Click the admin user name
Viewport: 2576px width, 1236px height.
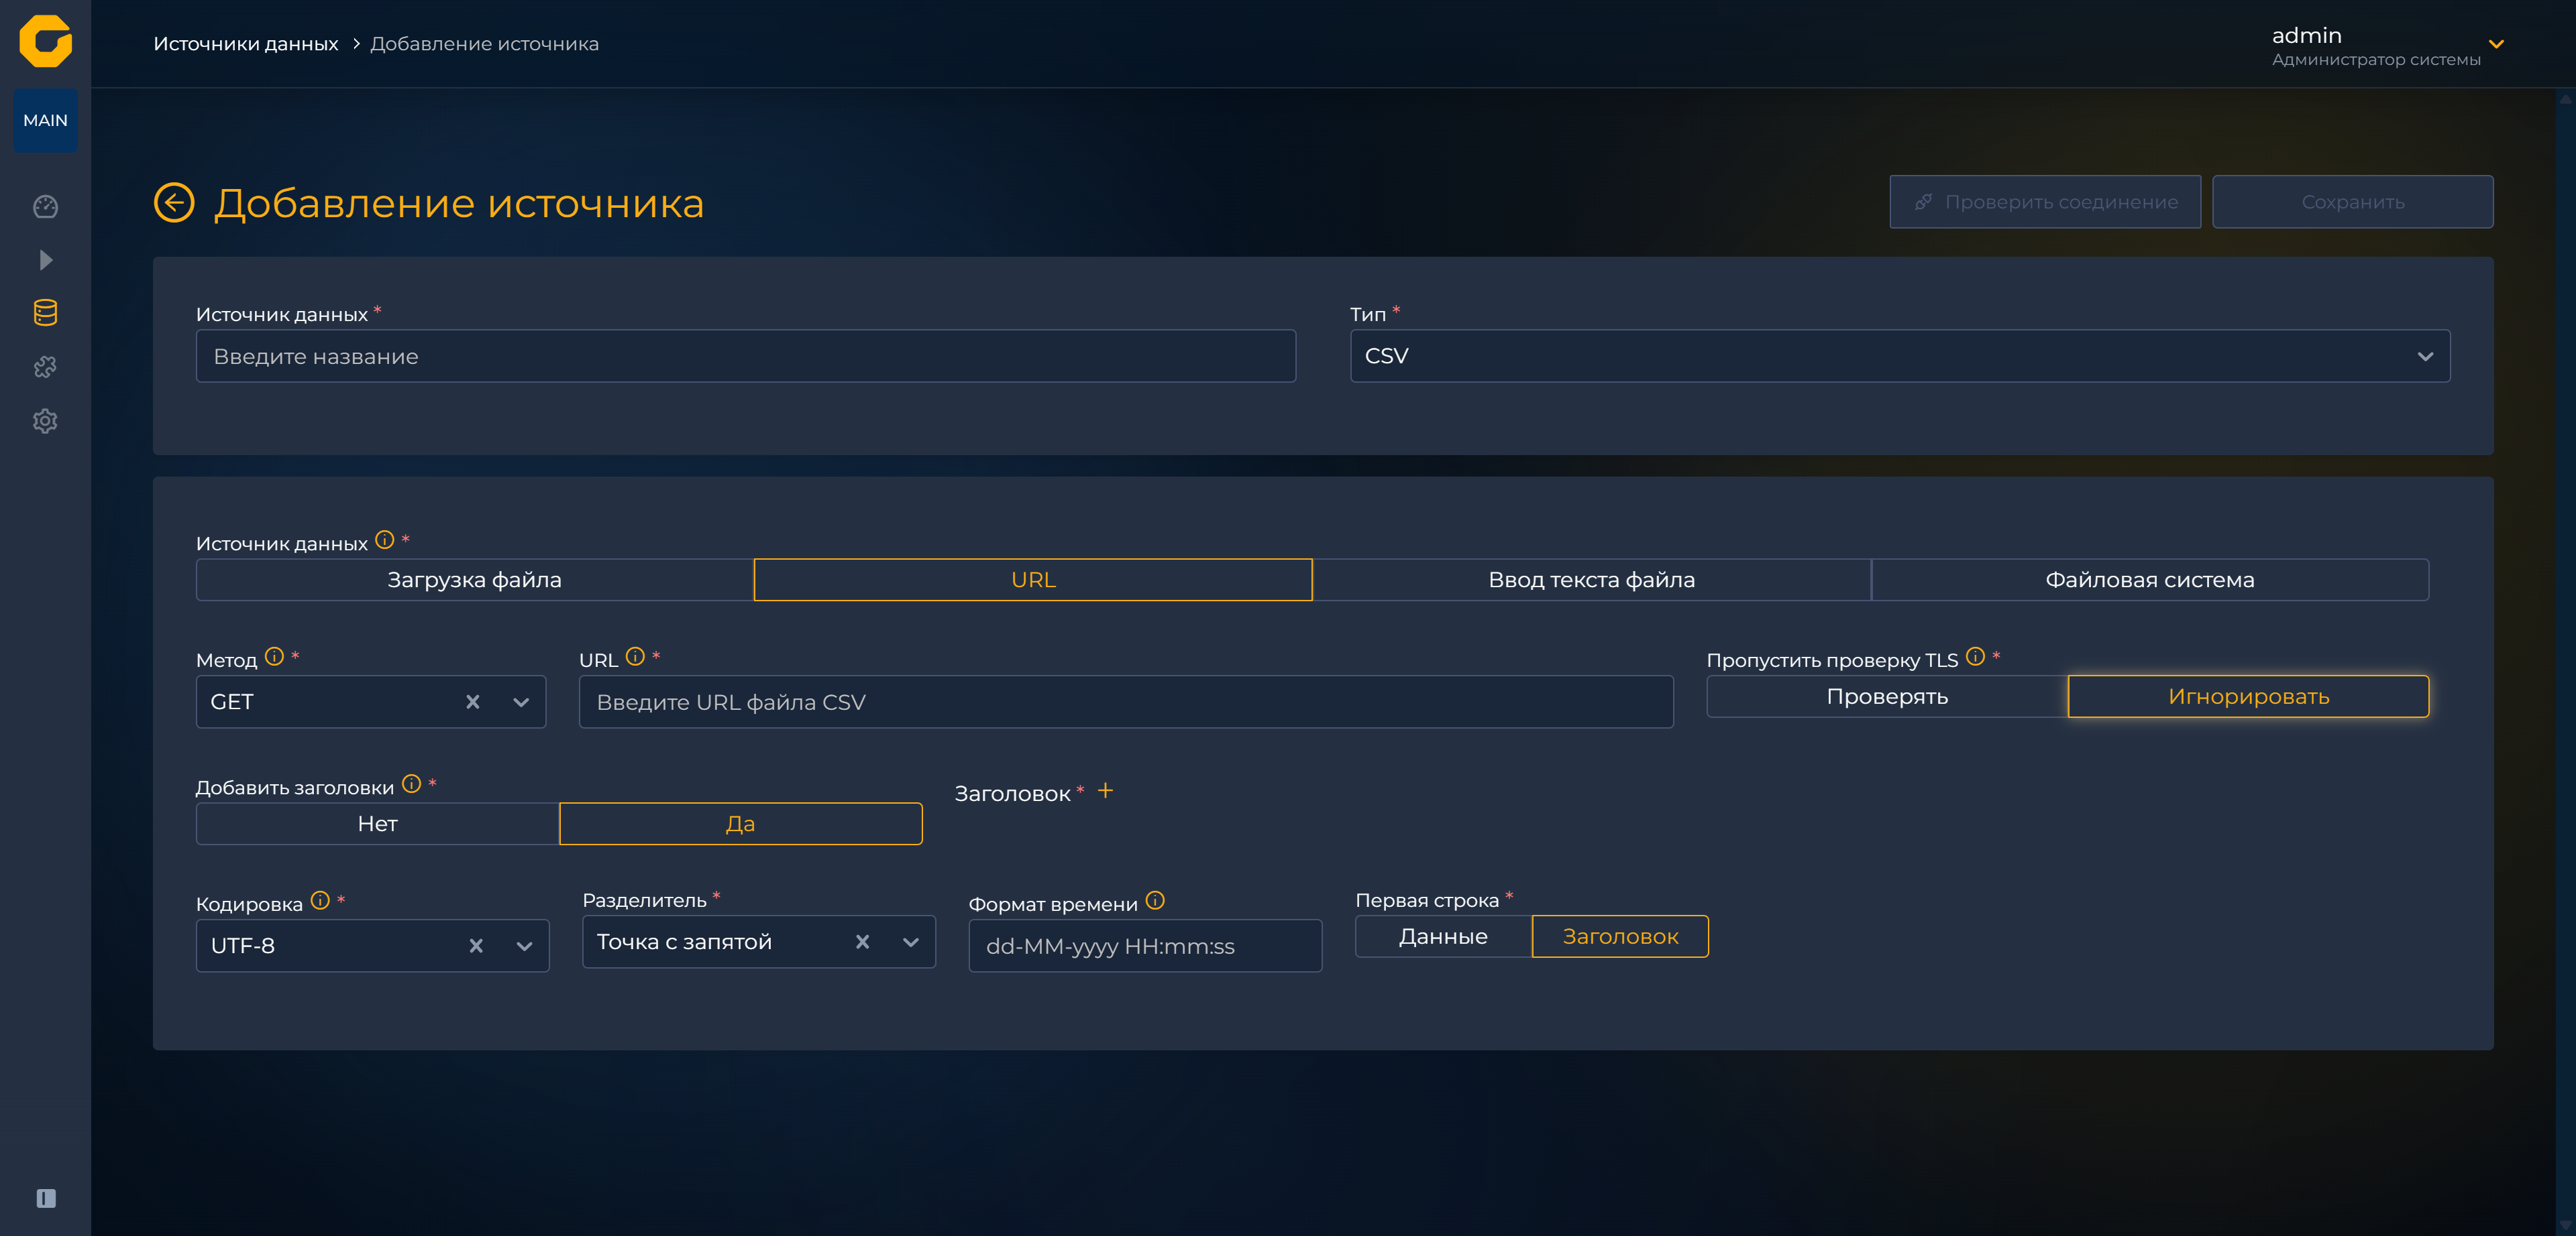tap(2306, 36)
